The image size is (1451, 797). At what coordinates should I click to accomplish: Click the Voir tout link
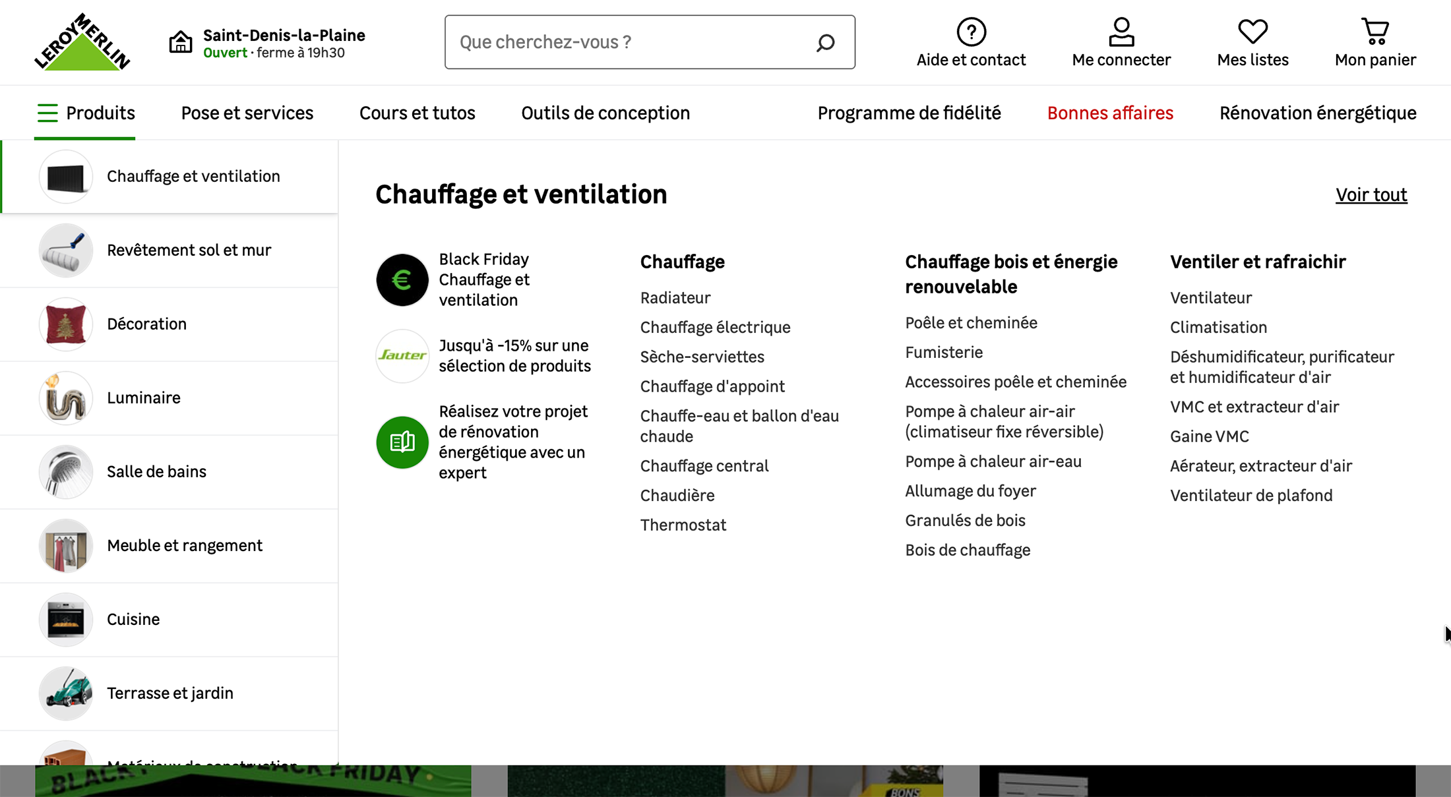coord(1371,194)
